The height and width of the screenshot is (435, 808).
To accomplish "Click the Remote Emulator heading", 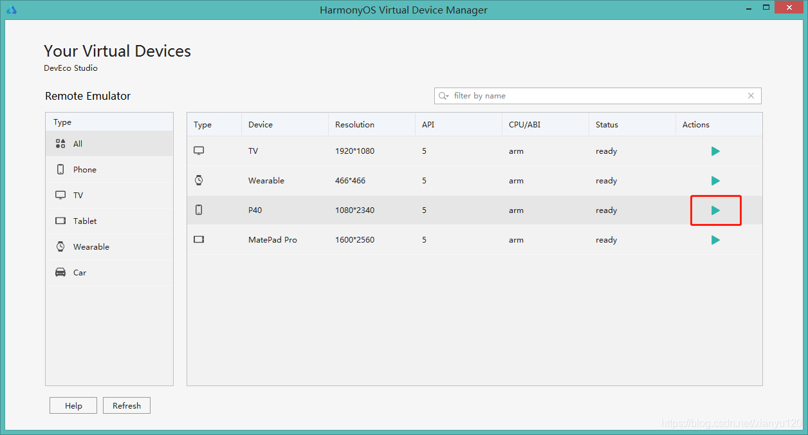I will (x=87, y=96).
